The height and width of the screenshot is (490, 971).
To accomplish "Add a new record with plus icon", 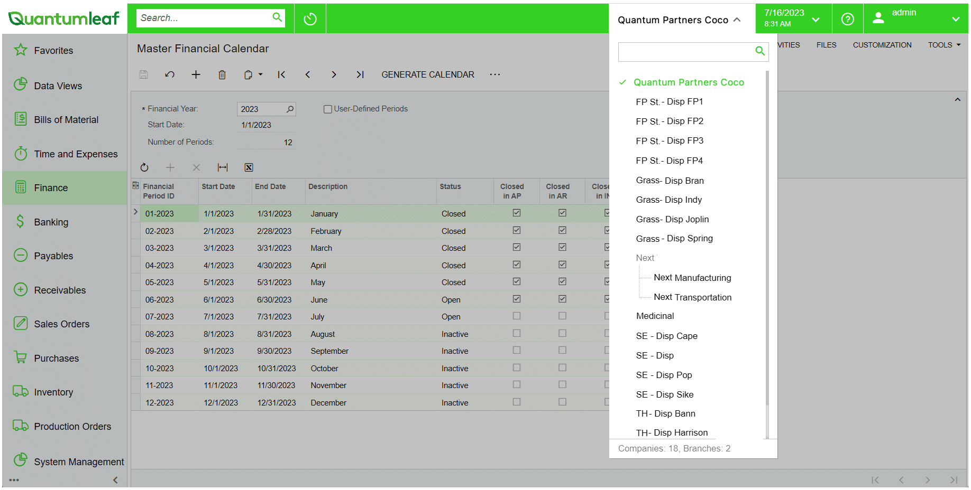I will pyautogui.click(x=196, y=74).
